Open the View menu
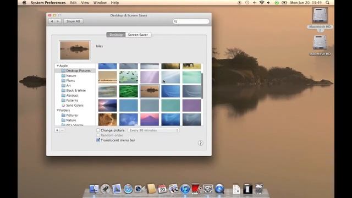The width and height of the screenshot is (352, 198). click(85, 3)
